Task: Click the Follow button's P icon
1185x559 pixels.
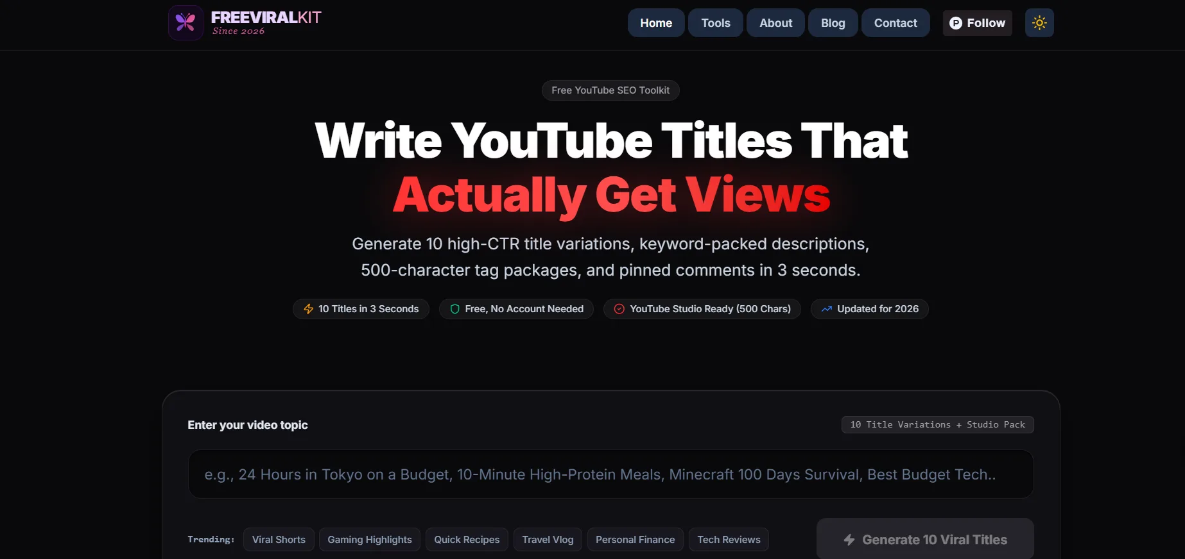Action: coord(956,23)
